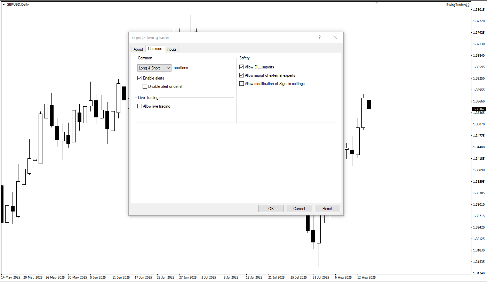Click the 14 May 2025 date label
Image resolution: width=487 pixels, height=282 pixels.
11,277
